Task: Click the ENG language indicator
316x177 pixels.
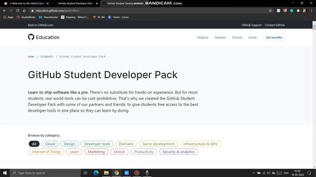Action: 286,173
